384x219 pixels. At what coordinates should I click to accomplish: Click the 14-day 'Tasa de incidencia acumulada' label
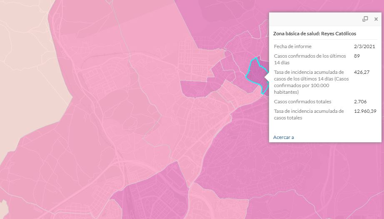[x=311, y=82]
